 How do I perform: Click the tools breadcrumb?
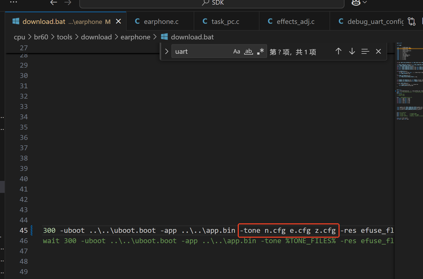(x=65, y=37)
